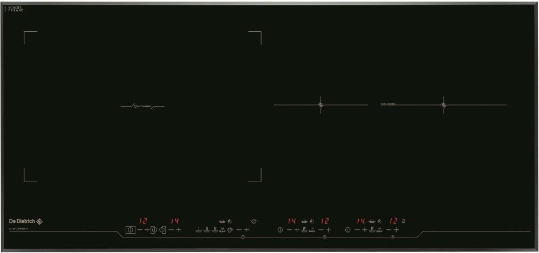Tap the red 12 display beside the padlock

pos(393,221)
